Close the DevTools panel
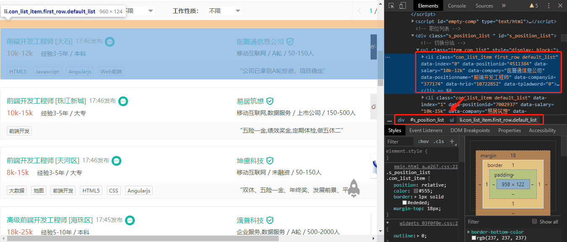The height and width of the screenshot is (242, 567). point(560,6)
